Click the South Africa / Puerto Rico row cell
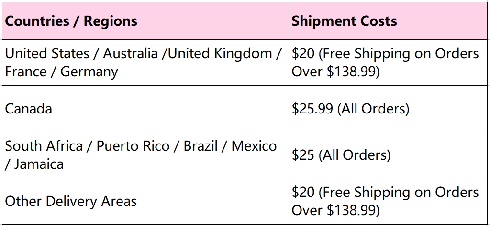Viewport: 490px width, 226px height. (x=145, y=155)
